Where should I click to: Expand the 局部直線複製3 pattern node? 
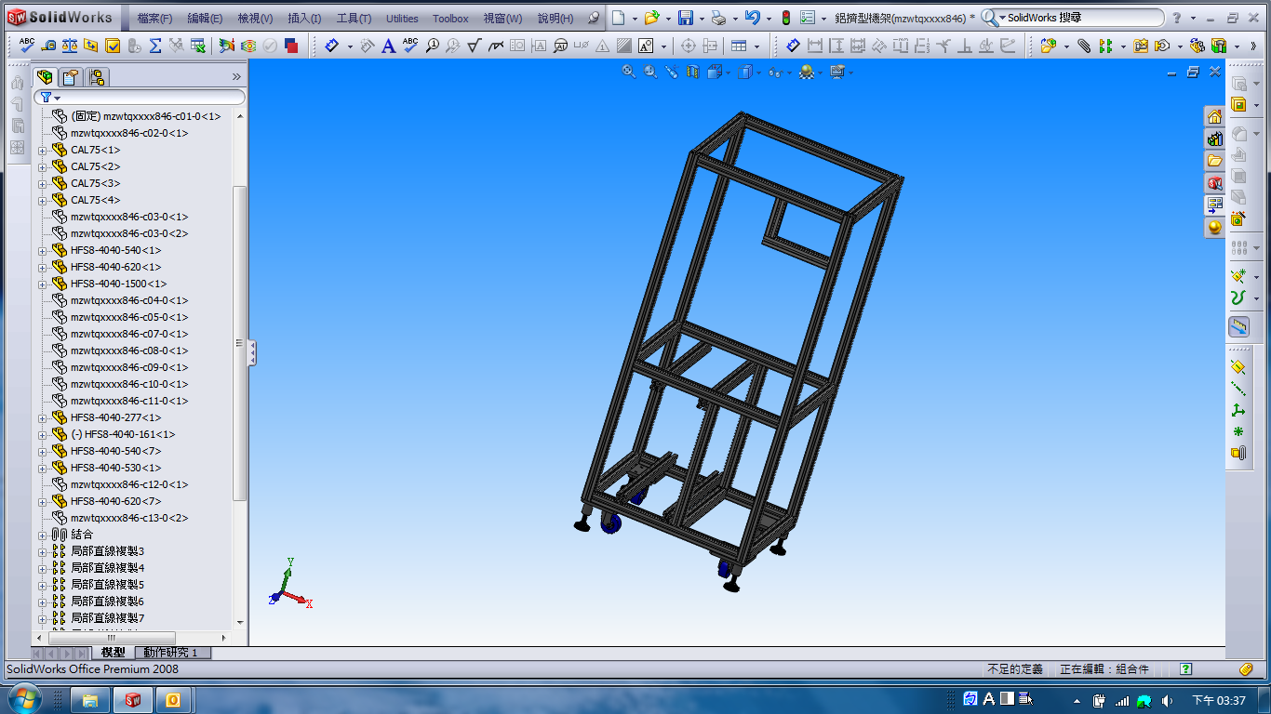coord(42,552)
